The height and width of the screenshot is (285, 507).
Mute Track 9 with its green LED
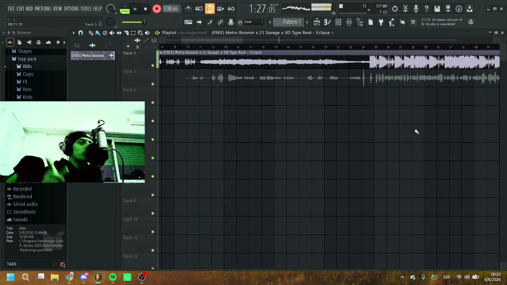(x=153, y=213)
